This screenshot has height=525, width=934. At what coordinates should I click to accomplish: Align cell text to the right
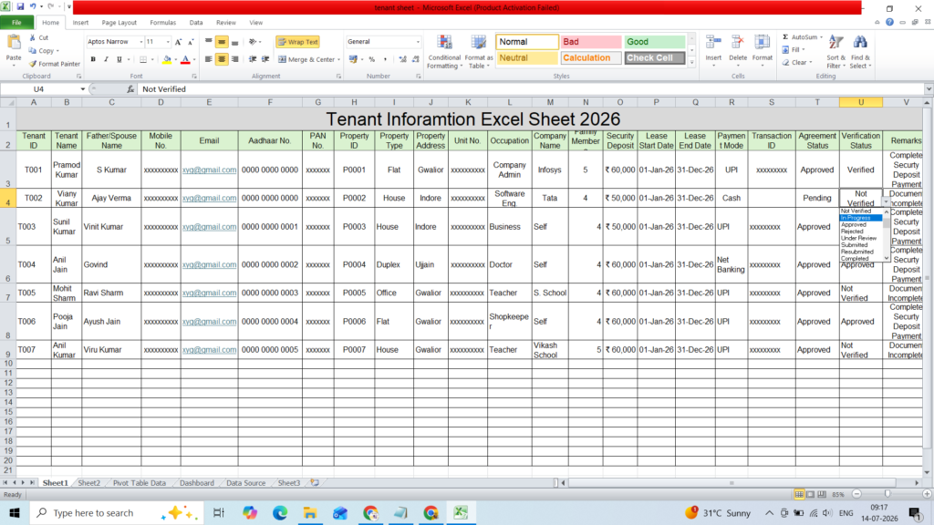tap(234, 59)
